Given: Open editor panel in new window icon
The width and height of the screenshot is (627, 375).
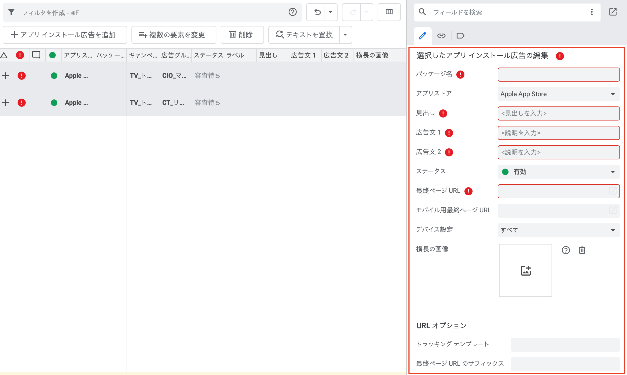Looking at the screenshot, I should click(x=613, y=12).
